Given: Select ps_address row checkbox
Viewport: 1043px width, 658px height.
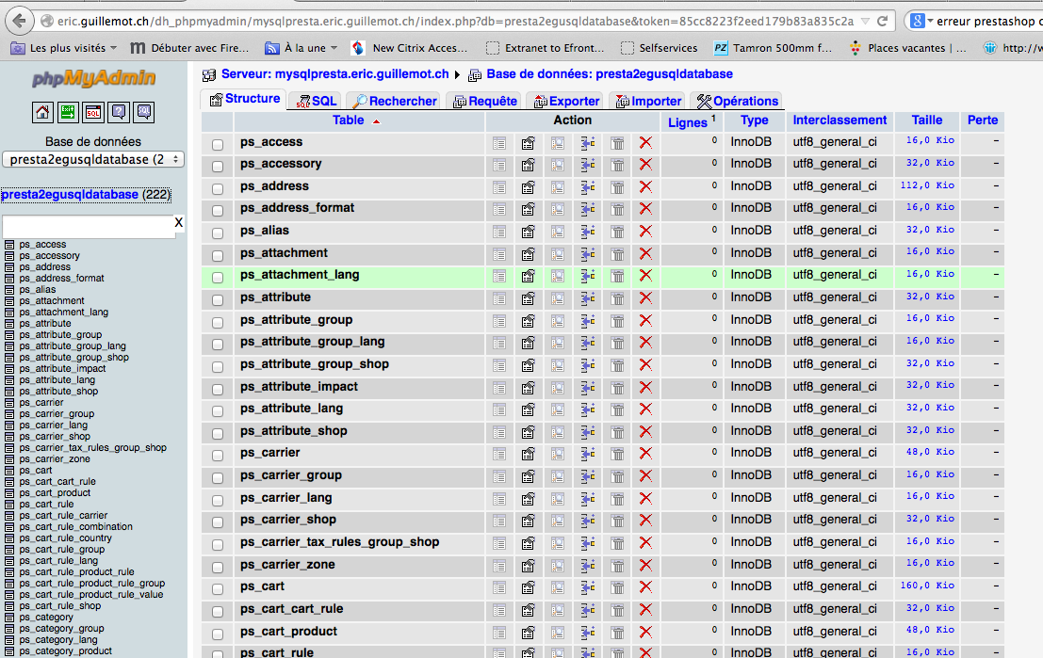Looking at the screenshot, I should pos(218,189).
